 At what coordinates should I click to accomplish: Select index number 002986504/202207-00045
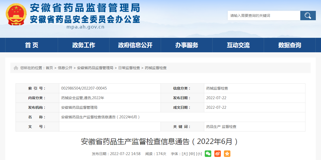(84, 88)
